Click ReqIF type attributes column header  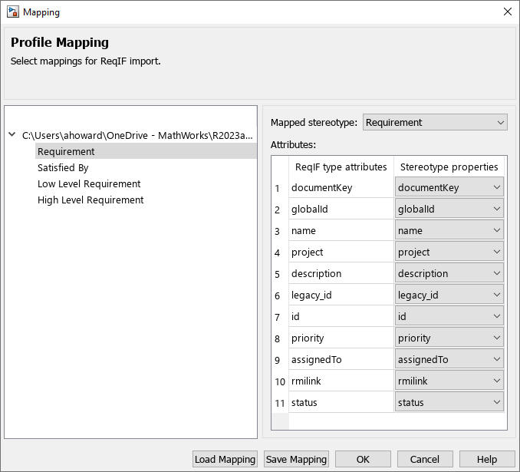click(x=341, y=167)
